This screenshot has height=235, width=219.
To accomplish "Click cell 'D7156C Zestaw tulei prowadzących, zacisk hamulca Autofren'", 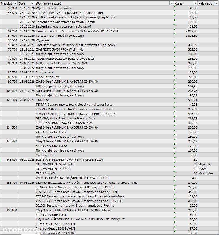I will (x=105, y=196).
